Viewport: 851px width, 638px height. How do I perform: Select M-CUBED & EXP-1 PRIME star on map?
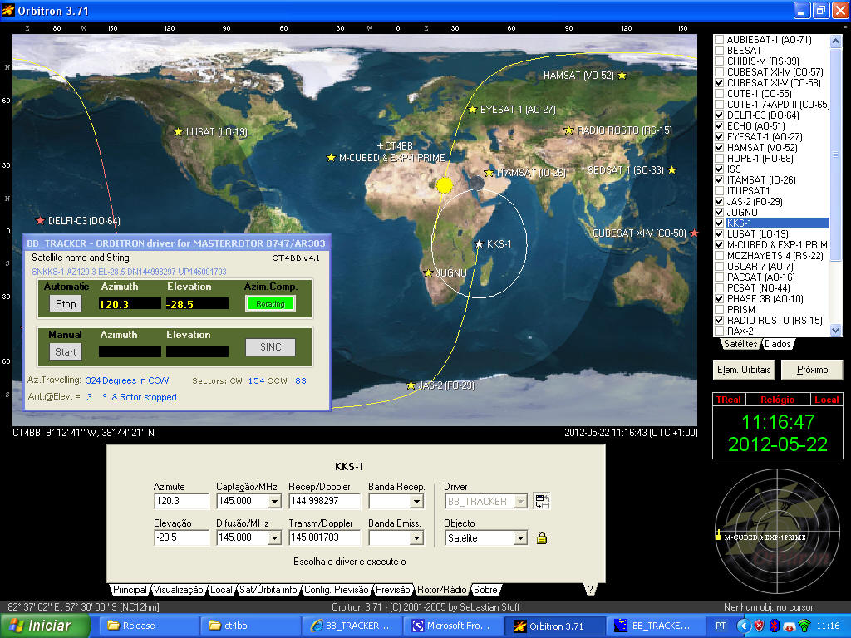(331, 157)
